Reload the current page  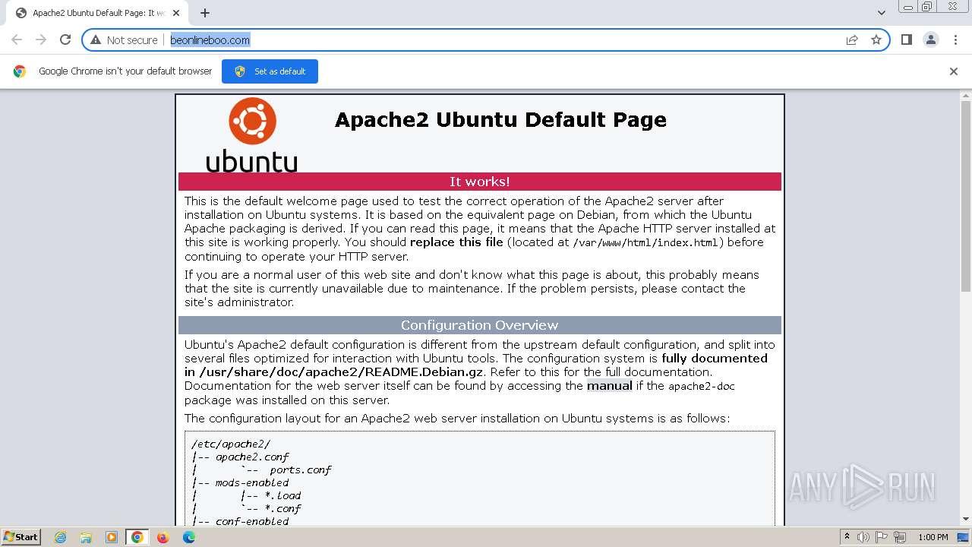pyautogui.click(x=65, y=40)
